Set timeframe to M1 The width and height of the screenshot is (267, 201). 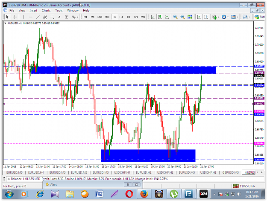[x=85, y=17]
